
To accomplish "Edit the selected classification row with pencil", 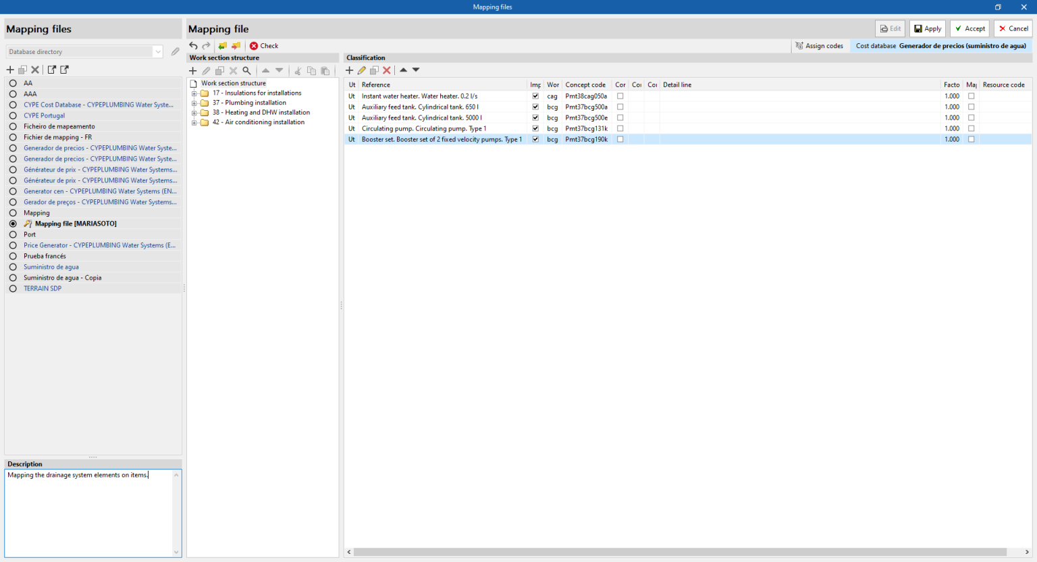I will 362,70.
